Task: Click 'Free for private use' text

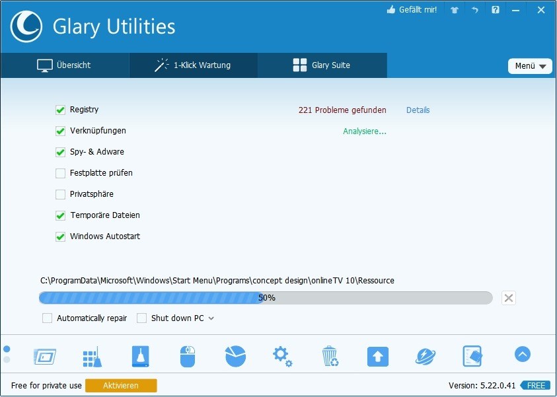Action: (x=46, y=385)
